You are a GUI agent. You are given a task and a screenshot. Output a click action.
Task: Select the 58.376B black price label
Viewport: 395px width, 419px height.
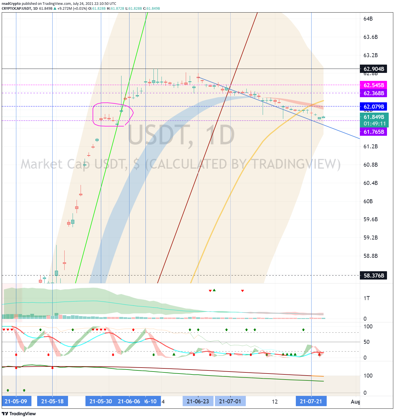pyautogui.click(x=373, y=276)
